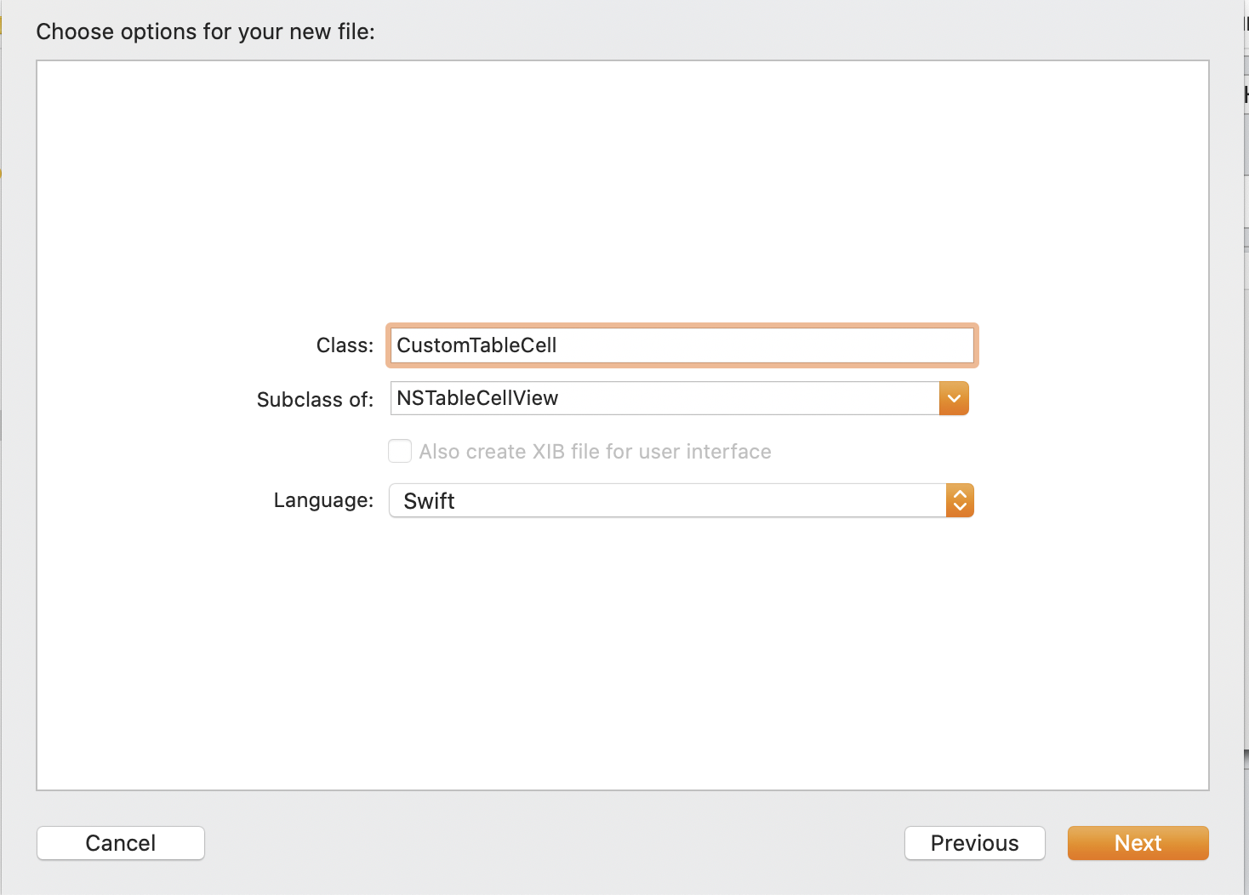This screenshot has height=895, width=1249.
Task: Confirm file options with Next
Action: point(1138,843)
